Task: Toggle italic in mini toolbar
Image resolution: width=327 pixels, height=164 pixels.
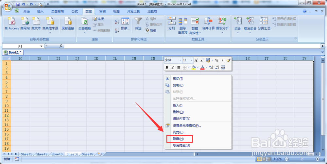Action: [x=173, y=67]
